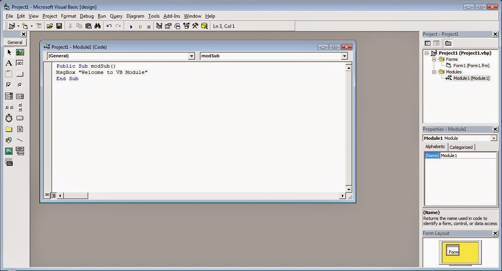Select the CommandButton control from the toolbox
The width and height of the screenshot is (502, 271).
click(20, 74)
